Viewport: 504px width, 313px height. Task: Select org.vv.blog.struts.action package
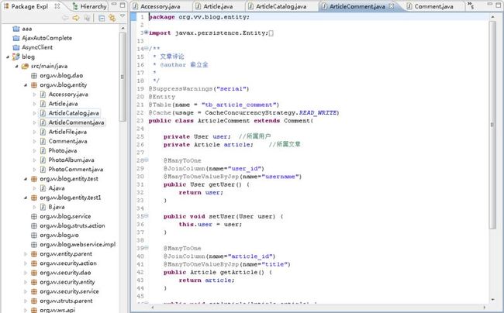(72, 225)
